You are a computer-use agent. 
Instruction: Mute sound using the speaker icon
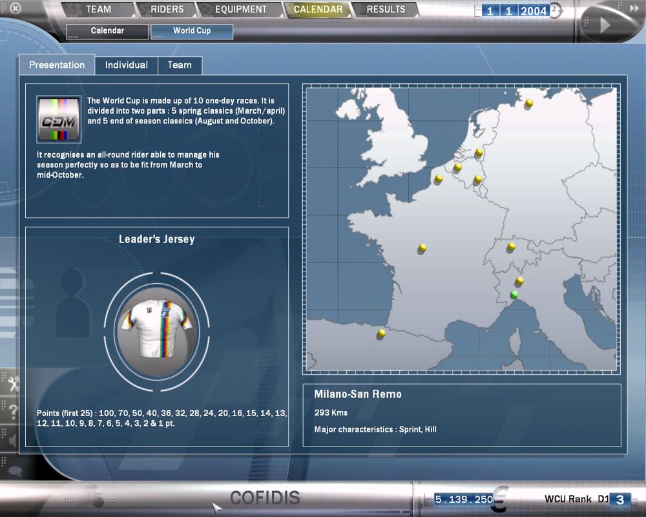point(11,440)
